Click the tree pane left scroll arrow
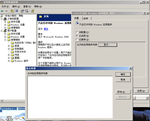 pos(1,101)
